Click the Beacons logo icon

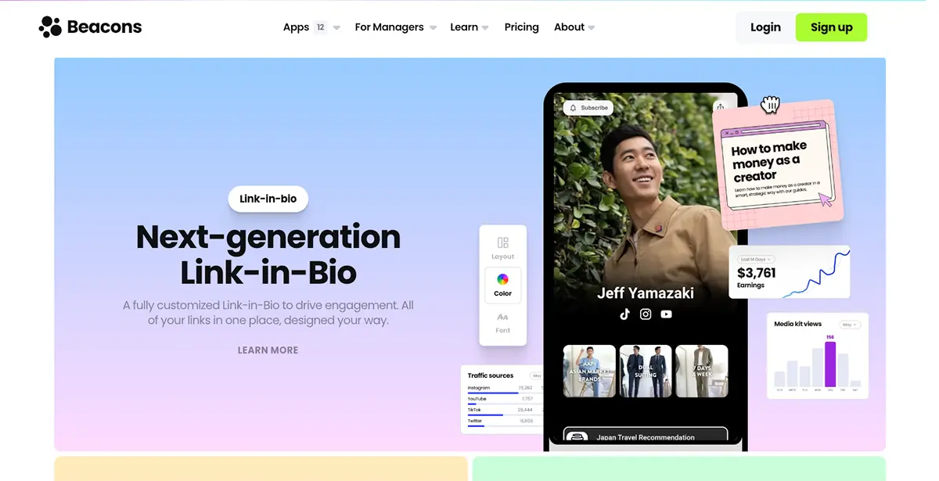(50, 27)
